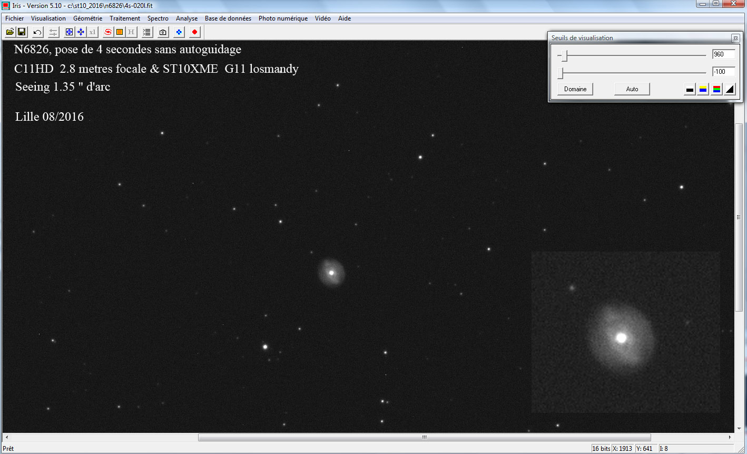The image size is (747, 454).
Task: Click the open file folder icon
Action: (10, 32)
